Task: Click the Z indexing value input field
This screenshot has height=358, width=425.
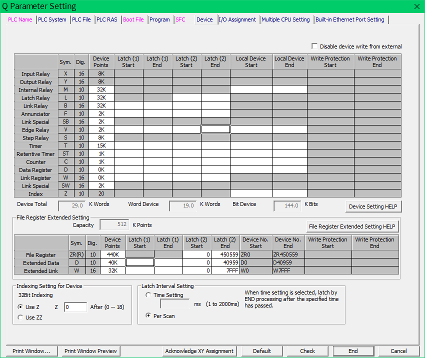Action: 75,307
